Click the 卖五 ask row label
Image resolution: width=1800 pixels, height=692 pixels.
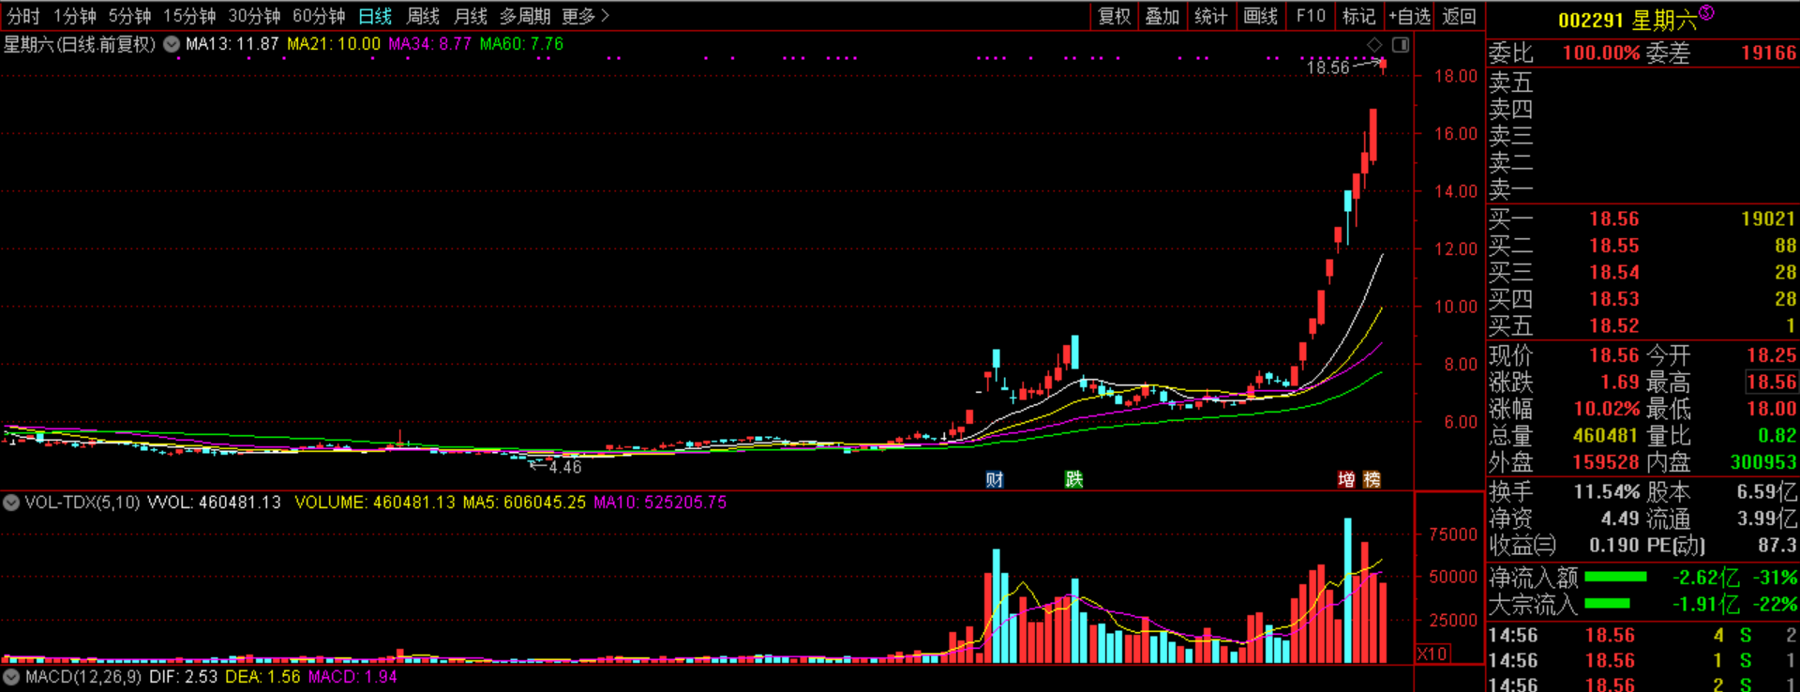point(1510,83)
